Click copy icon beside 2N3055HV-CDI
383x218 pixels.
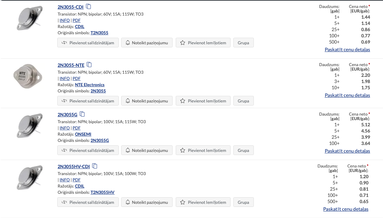95,166
